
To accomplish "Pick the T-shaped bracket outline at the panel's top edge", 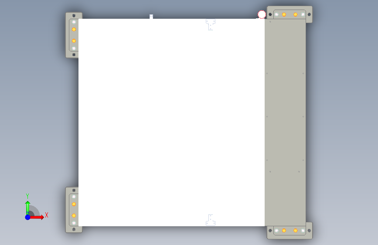I will (211, 25).
